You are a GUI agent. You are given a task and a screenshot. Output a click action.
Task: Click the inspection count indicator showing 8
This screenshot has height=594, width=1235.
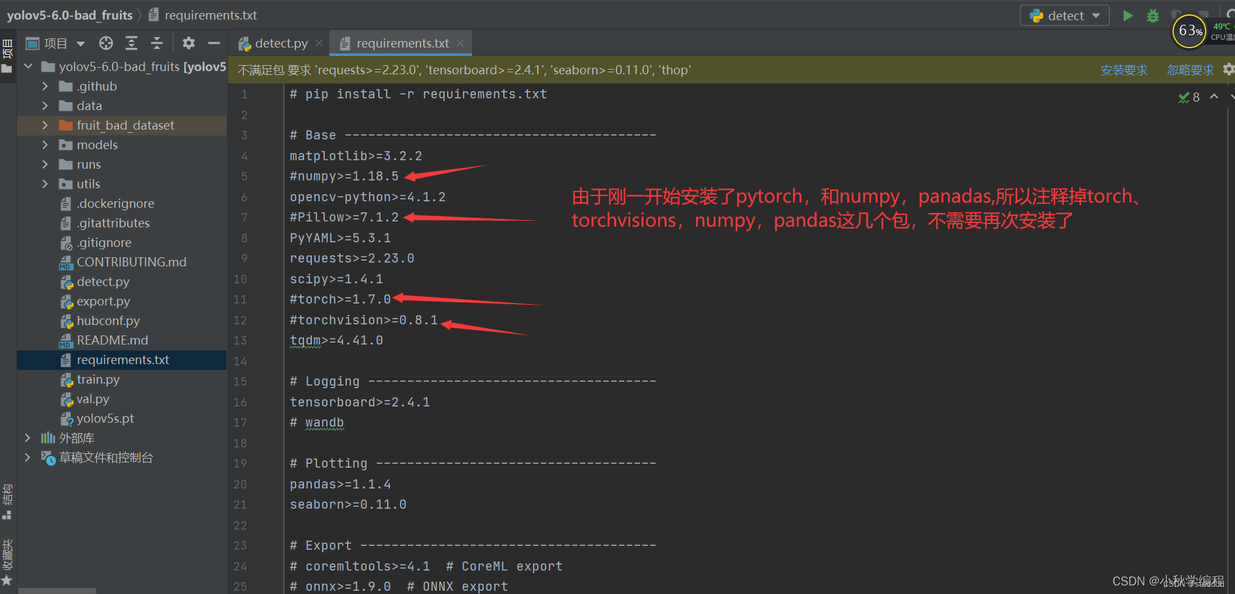coord(1189,97)
